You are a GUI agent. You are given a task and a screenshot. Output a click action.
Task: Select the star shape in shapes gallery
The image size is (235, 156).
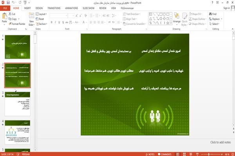168,23
